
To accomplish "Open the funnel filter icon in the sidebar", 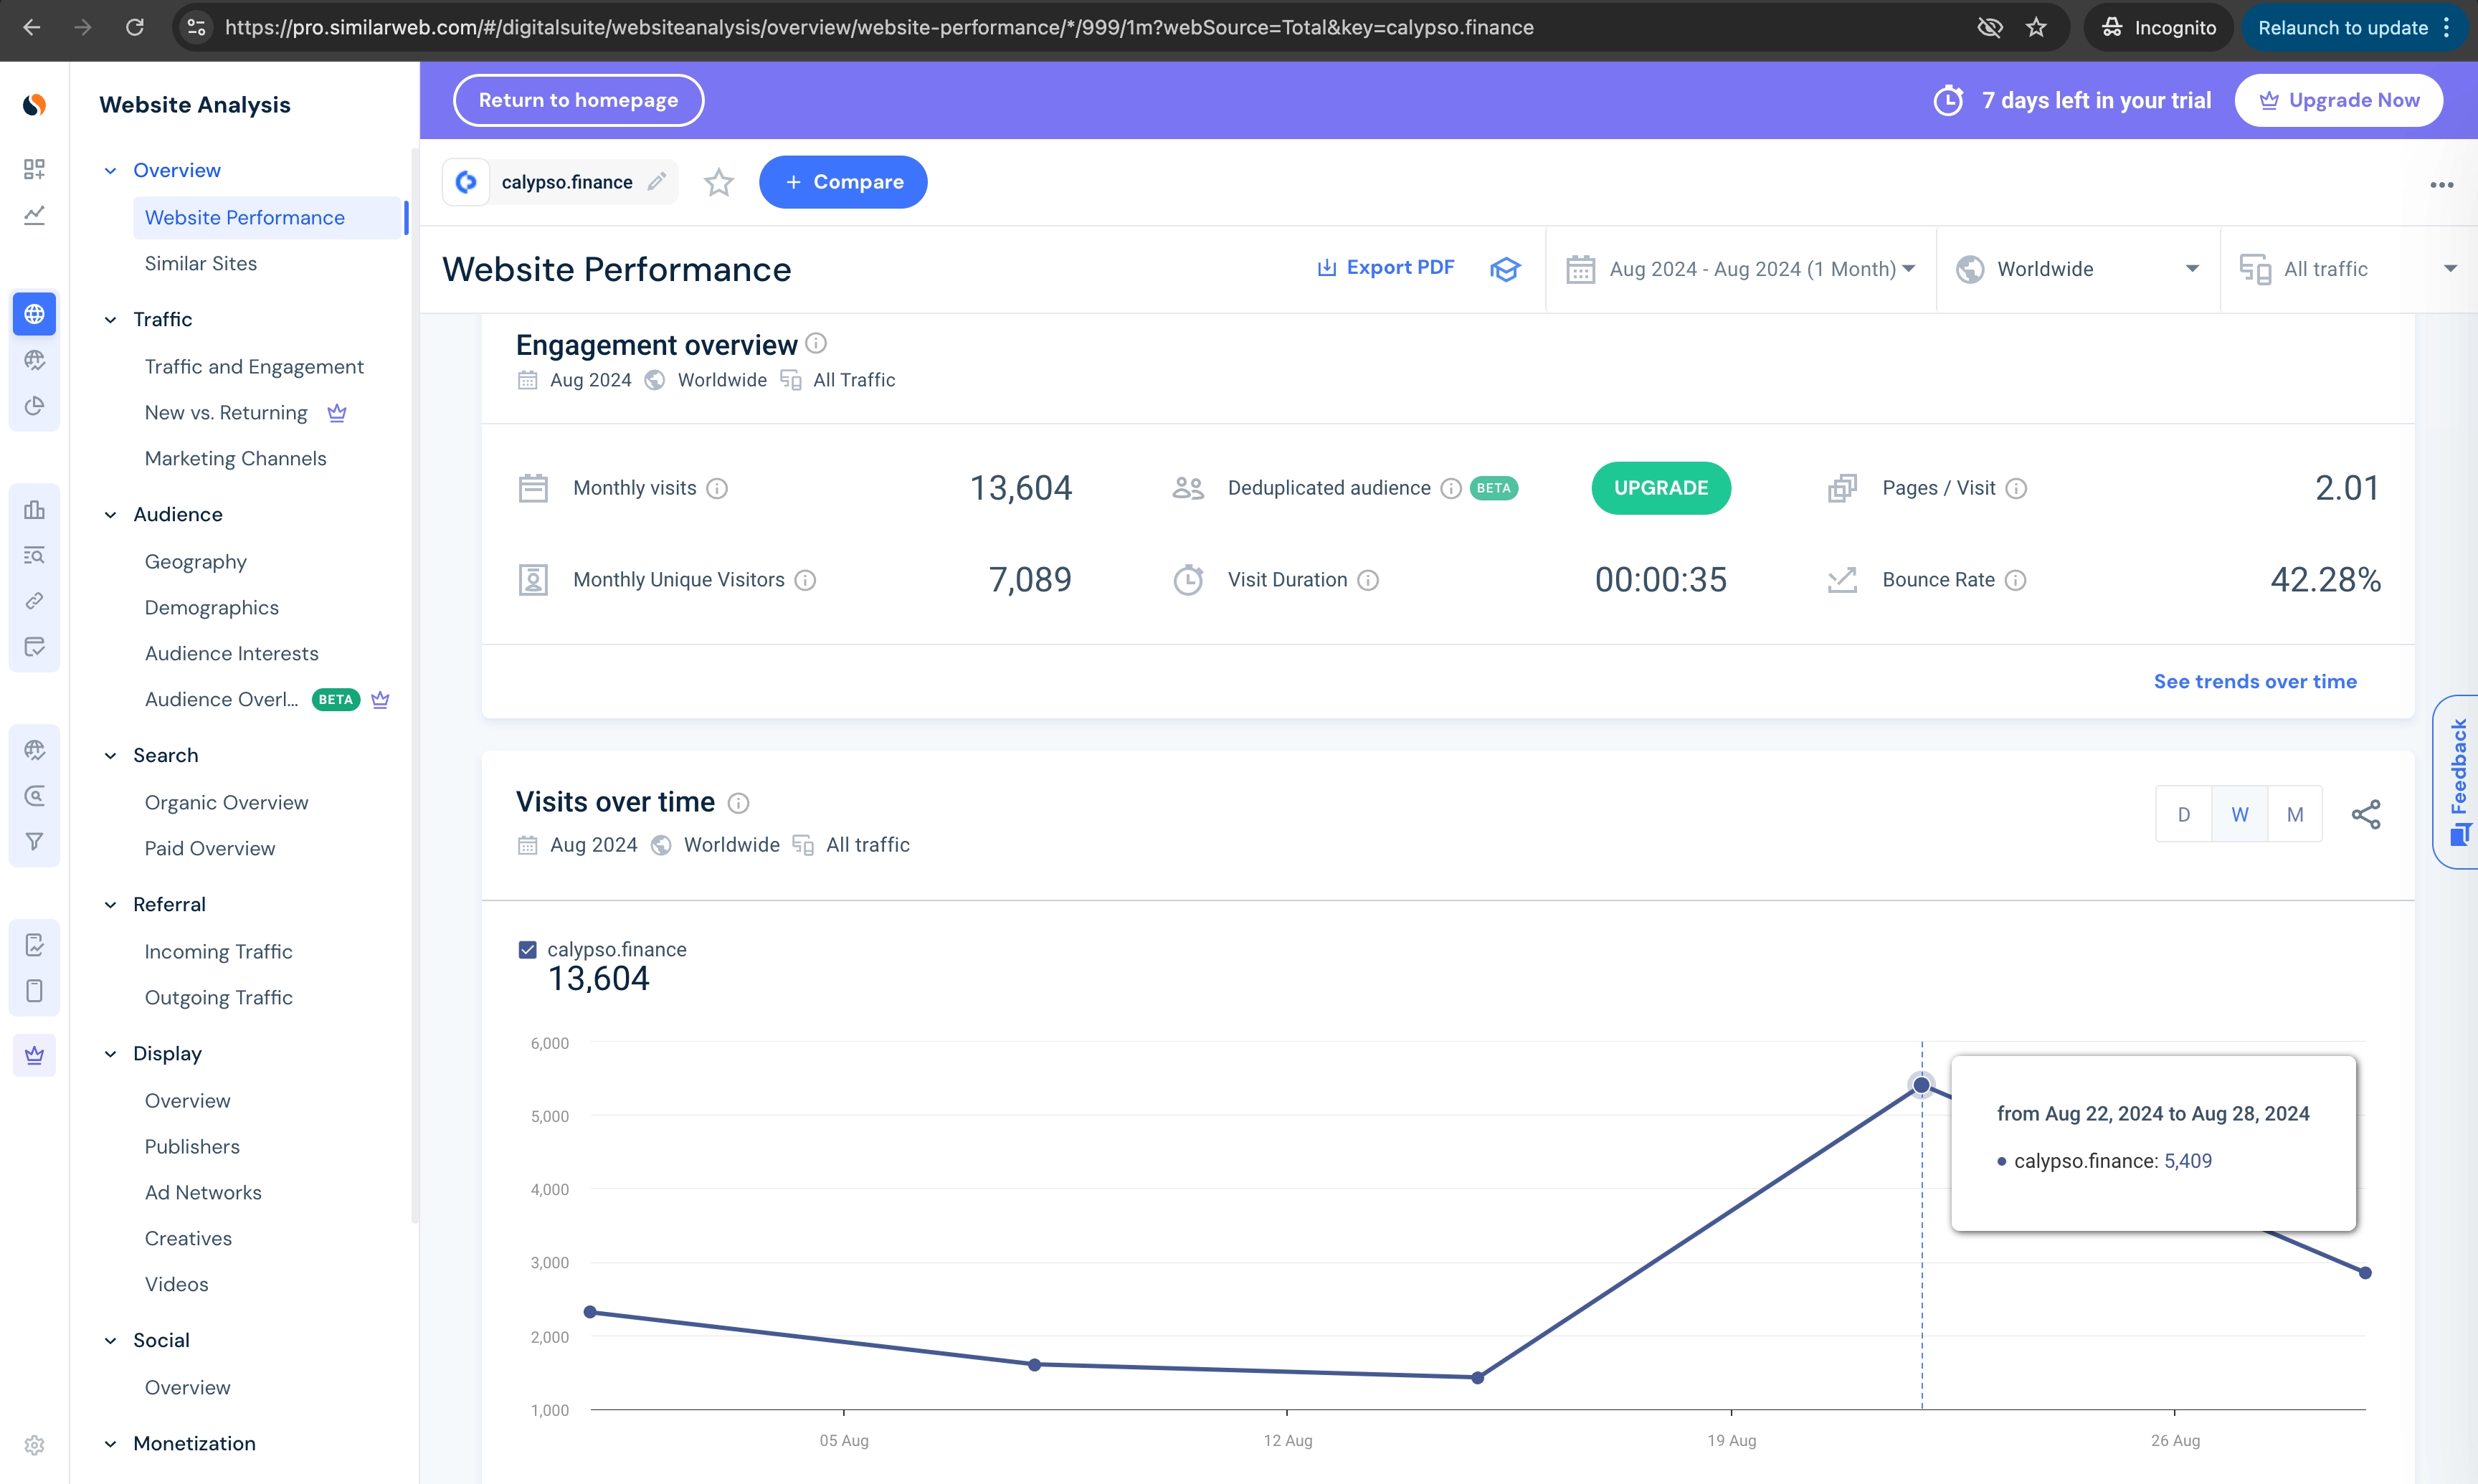I will click(x=34, y=841).
